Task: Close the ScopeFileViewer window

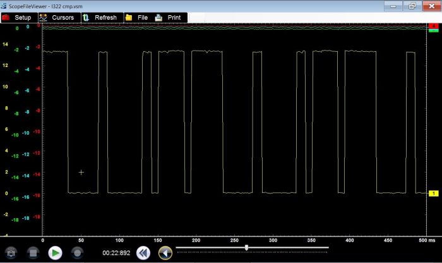Action: (x=431, y=6)
